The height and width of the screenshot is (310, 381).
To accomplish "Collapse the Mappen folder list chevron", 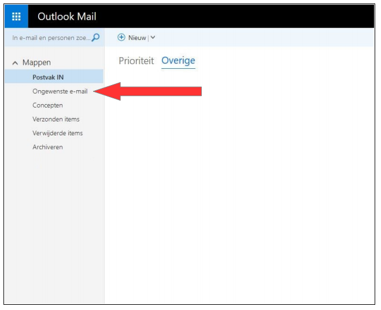I will pyautogui.click(x=15, y=62).
